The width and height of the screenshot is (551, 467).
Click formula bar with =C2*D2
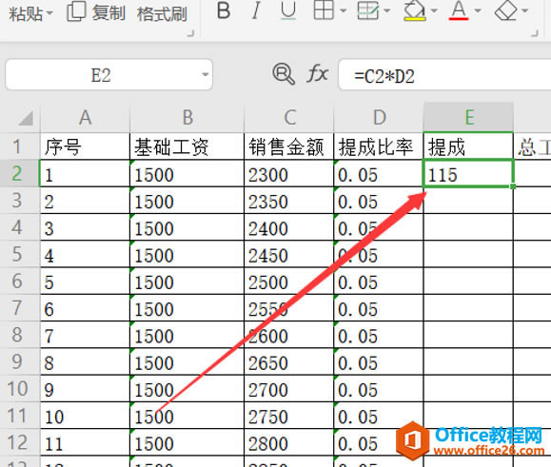pos(444,75)
